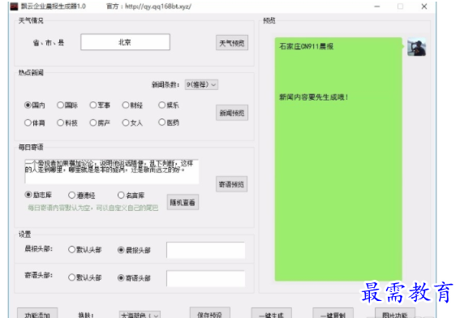Open the 新闻条数 dropdown
Screen dimensions: 460x318
click(201, 85)
